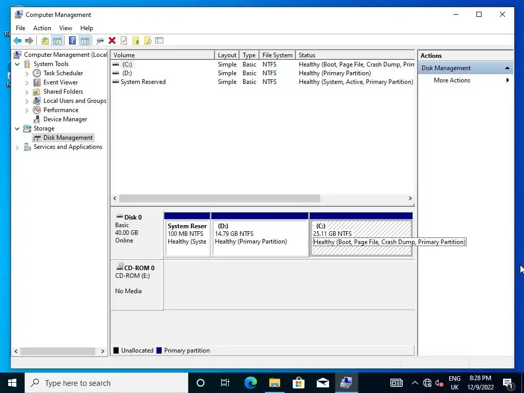
Task: Open Microsoft Edge from the taskbar
Action: tap(250, 383)
